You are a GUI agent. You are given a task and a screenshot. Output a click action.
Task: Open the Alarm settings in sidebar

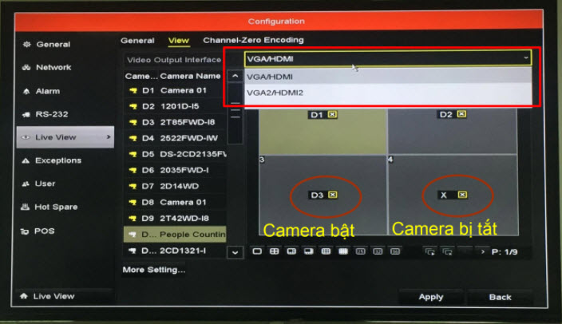click(x=27, y=91)
